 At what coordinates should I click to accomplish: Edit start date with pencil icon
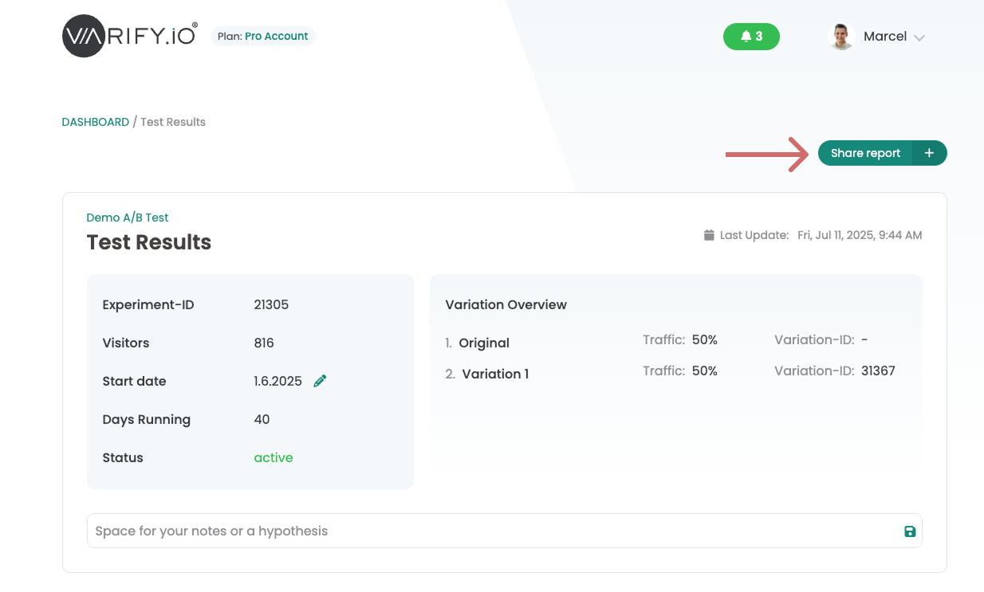pyautogui.click(x=320, y=381)
